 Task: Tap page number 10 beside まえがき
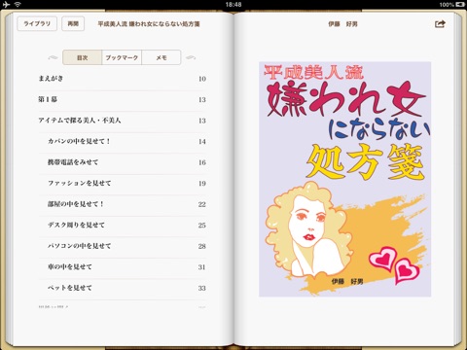pos(202,79)
